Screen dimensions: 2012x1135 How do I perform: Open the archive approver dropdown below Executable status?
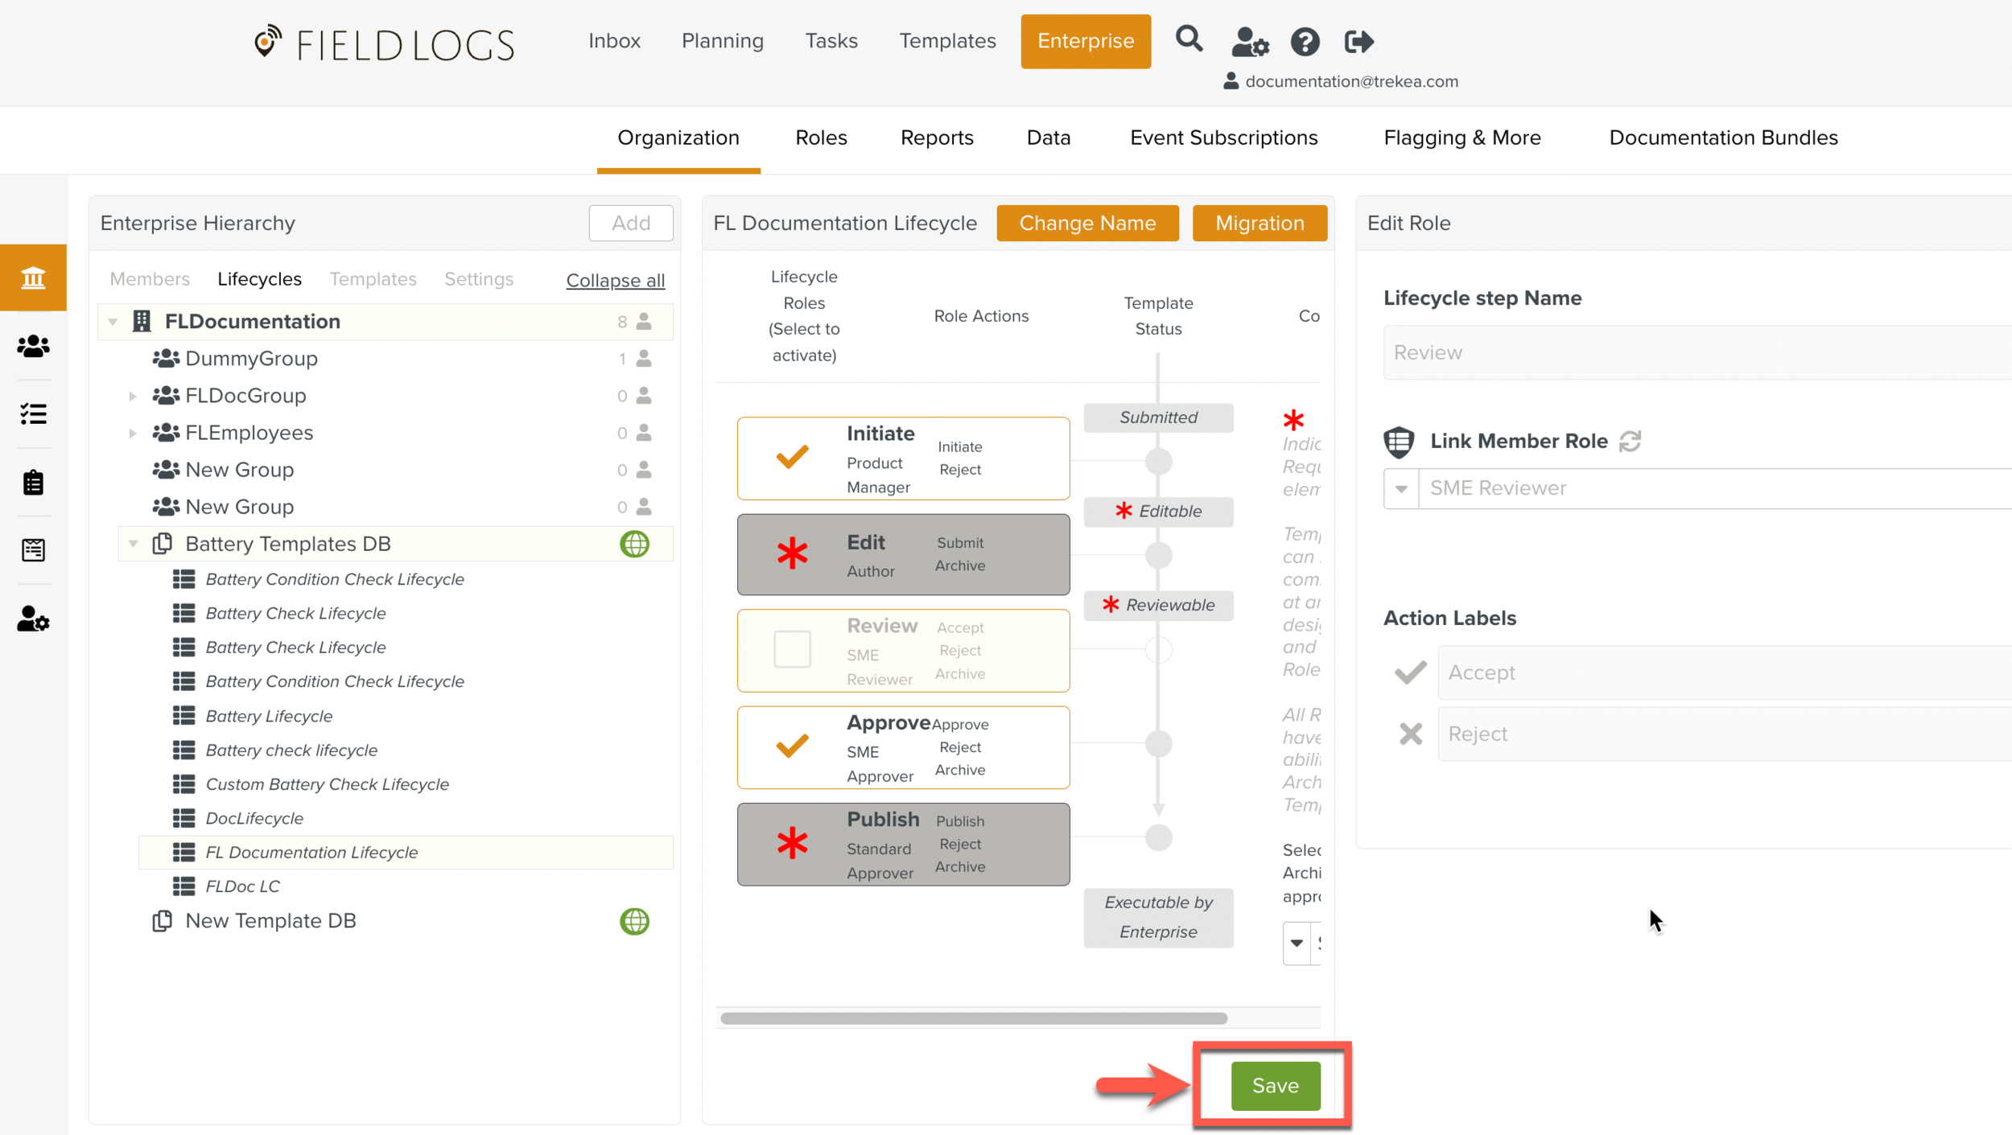click(1297, 943)
